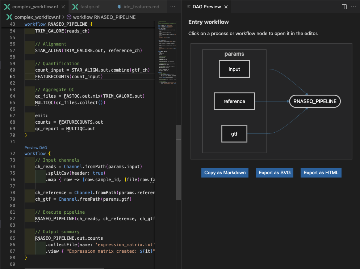The width and height of the screenshot is (360, 269).
Task: Click the split editor icon
Action: pos(344,7)
